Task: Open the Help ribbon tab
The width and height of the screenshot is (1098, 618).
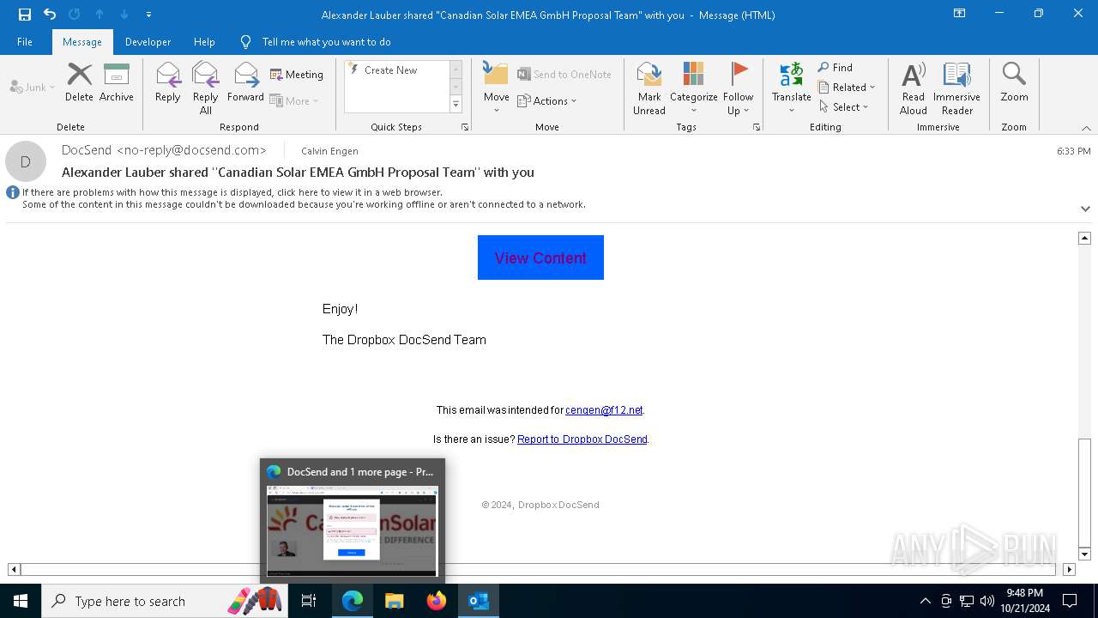Action: pos(204,42)
